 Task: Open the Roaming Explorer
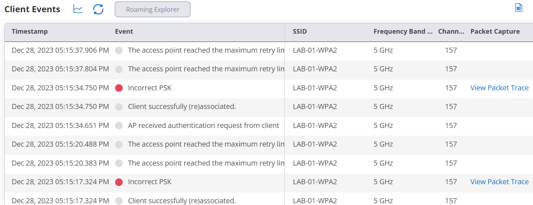click(x=152, y=9)
